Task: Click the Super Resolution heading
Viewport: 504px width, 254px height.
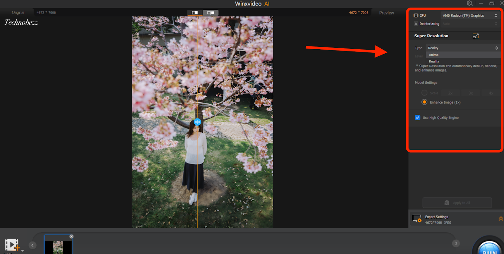Action: pos(431,36)
